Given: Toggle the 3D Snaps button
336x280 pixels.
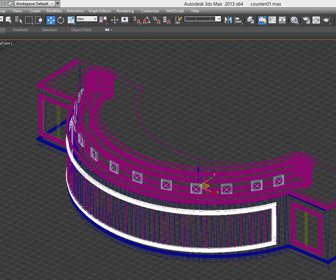Looking at the screenshot, I should (x=136, y=20).
